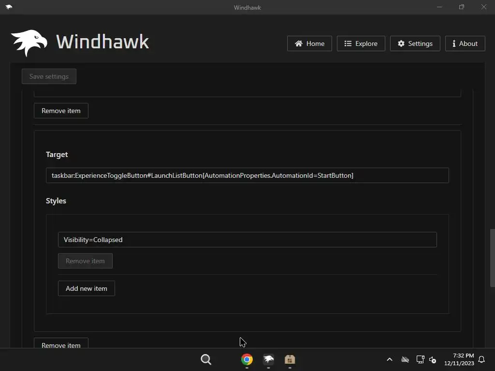Focus the Target input with taskbar:ExperienceToggleButton text
The width and height of the screenshot is (495, 371).
pos(247,175)
